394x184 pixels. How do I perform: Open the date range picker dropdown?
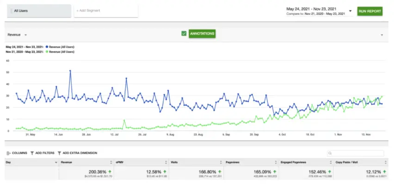350,11
